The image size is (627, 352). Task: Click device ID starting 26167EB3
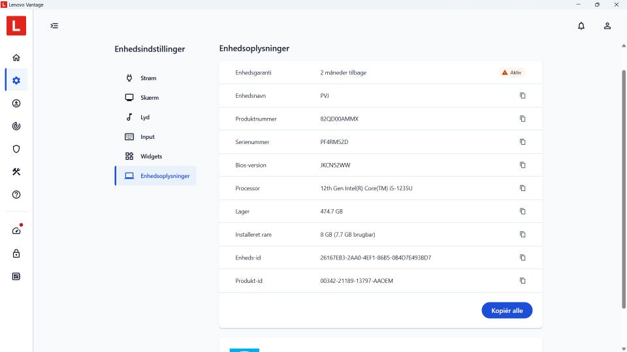pos(376,258)
